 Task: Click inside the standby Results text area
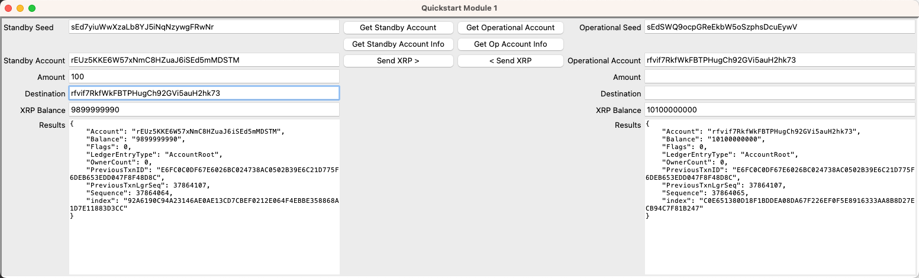[x=204, y=243]
